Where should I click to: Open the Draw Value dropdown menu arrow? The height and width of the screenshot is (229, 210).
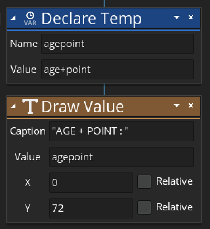coord(177,105)
